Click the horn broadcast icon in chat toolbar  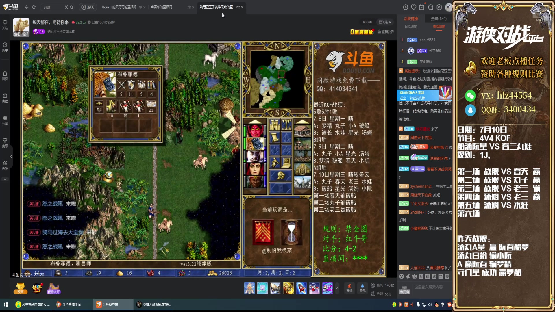tap(408, 276)
